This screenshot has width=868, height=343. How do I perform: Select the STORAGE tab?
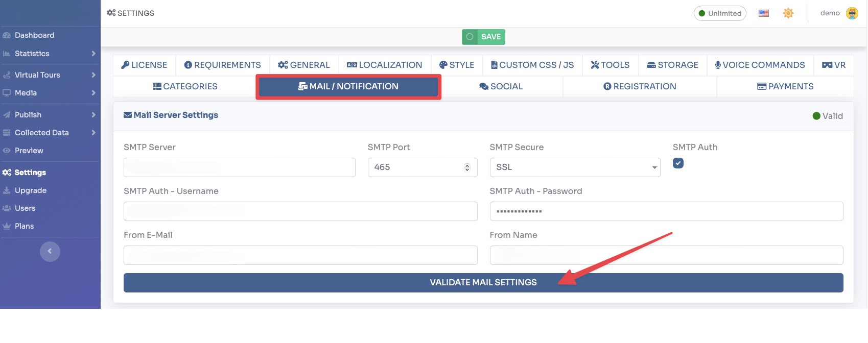672,65
